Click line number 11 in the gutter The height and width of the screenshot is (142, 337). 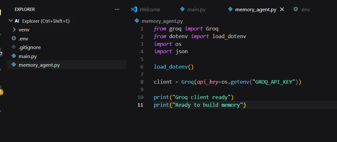(x=140, y=105)
